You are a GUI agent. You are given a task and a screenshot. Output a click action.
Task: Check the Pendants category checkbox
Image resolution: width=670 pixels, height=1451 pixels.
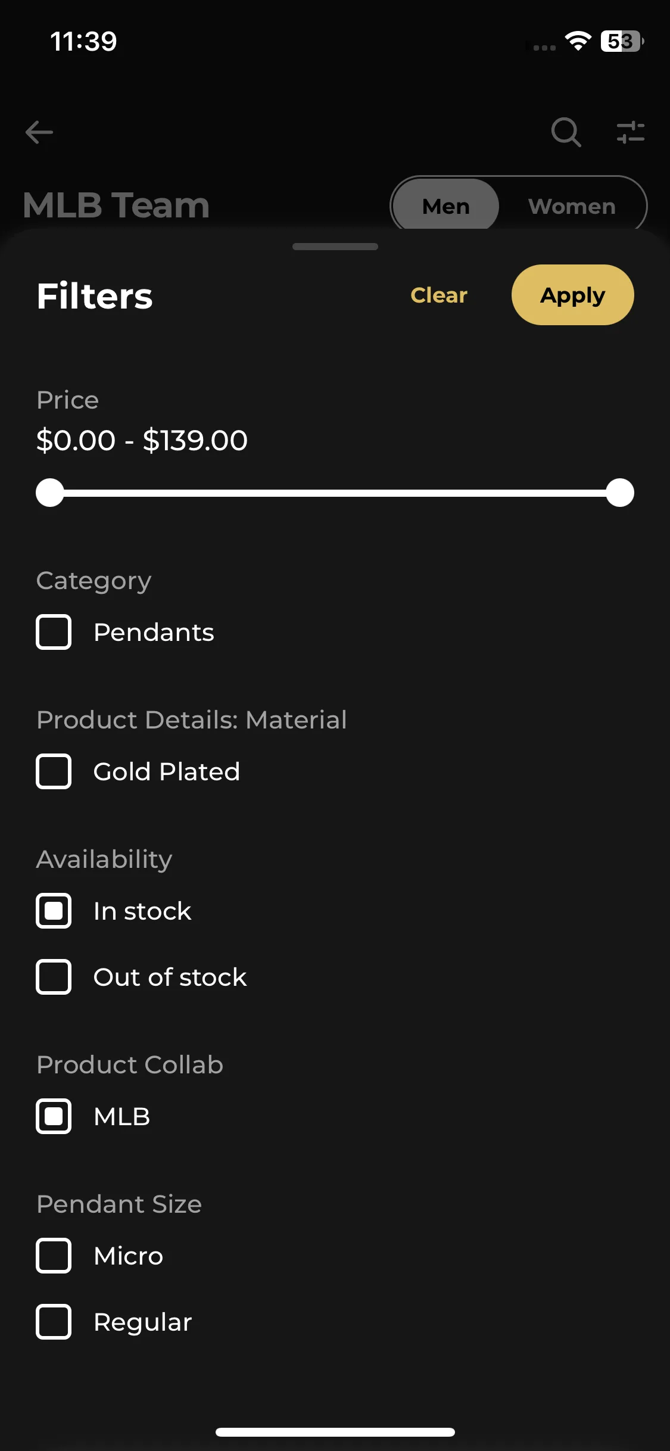point(54,632)
